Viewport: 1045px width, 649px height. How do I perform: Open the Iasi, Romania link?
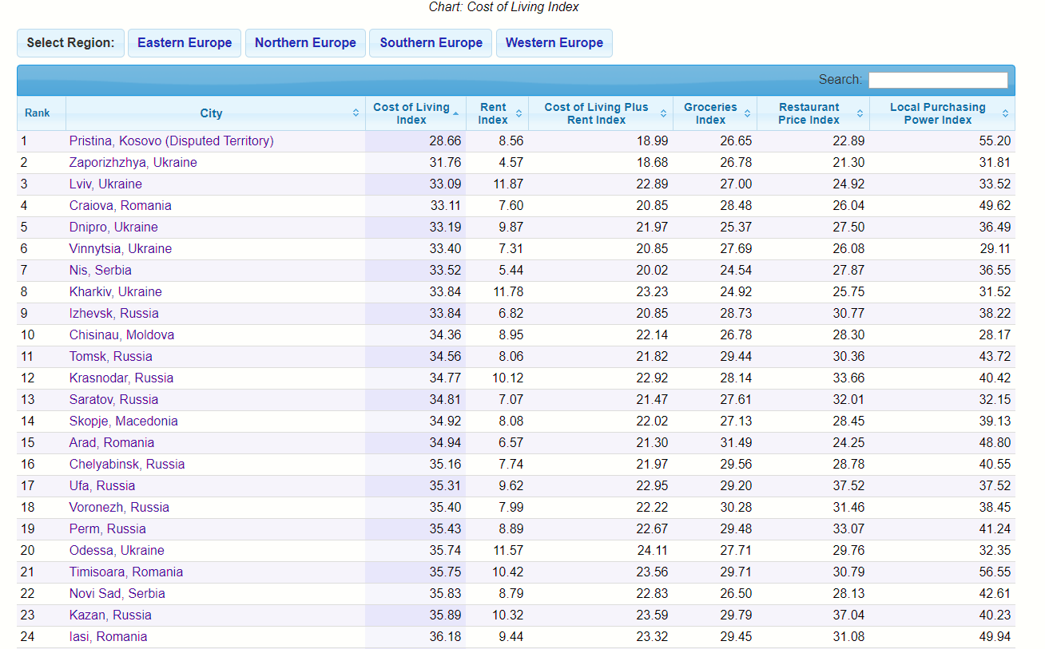(108, 637)
